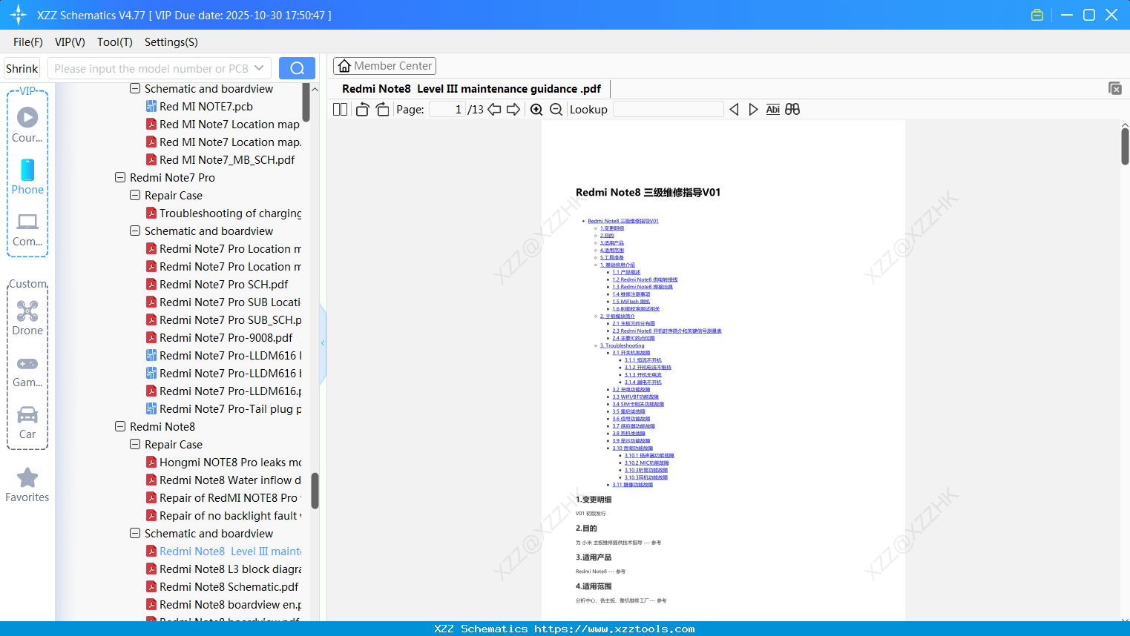The width and height of the screenshot is (1130, 636).
Task: Click the blue search button
Action: click(x=297, y=68)
